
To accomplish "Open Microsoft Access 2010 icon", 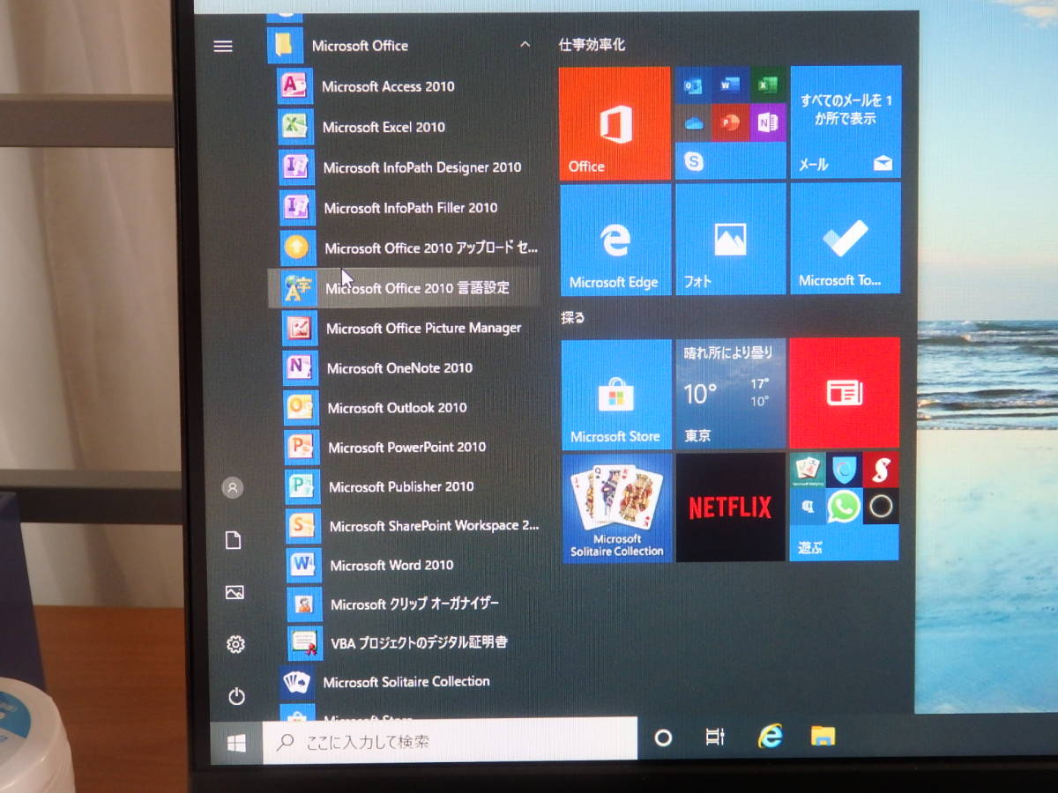I will pos(293,86).
